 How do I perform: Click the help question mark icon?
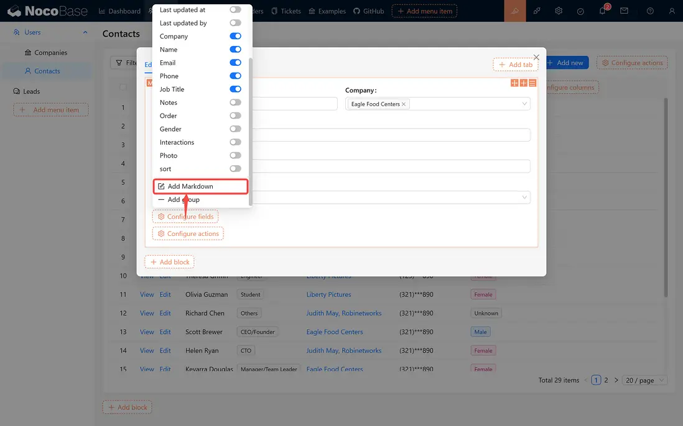tap(649, 11)
